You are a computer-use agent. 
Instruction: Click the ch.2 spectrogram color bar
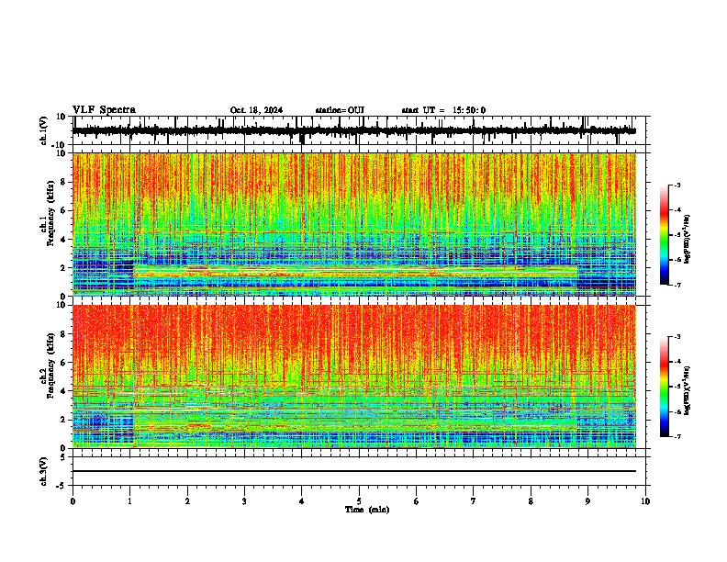coord(665,387)
